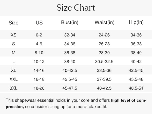Image resolution: width=152 pixels, height=114 pixels.
Task: Click the 30.5-32.5 waist measurement cell
Action: point(104,61)
